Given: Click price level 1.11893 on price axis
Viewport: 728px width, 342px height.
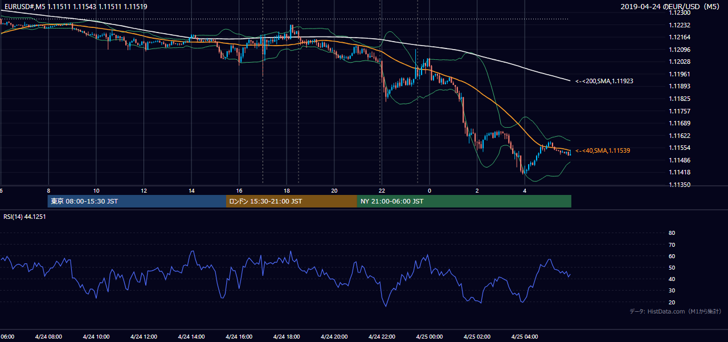Looking at the screenshot, I should [680, 86].
